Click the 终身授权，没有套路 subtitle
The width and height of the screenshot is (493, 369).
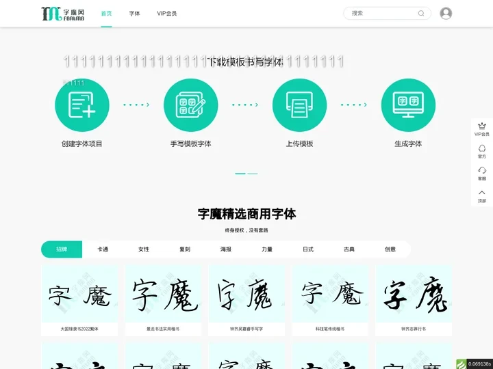tap(246, 230)
